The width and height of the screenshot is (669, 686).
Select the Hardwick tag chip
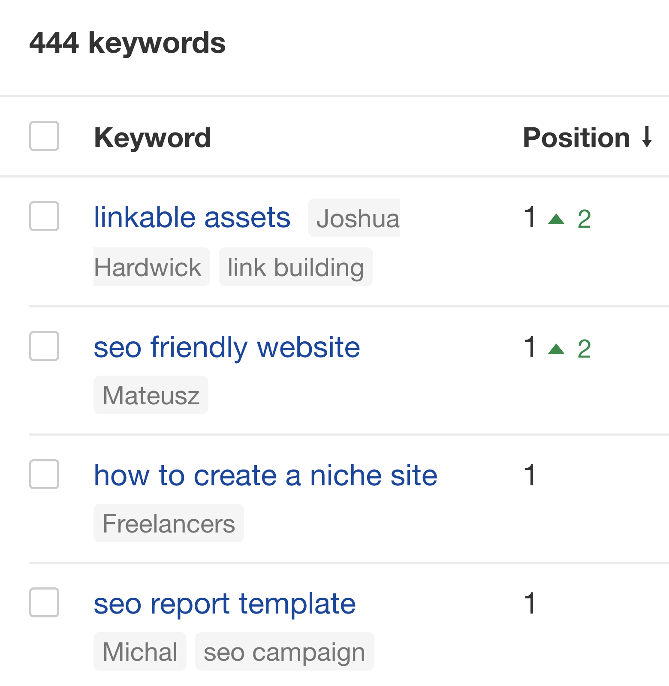tap(151, 267)
